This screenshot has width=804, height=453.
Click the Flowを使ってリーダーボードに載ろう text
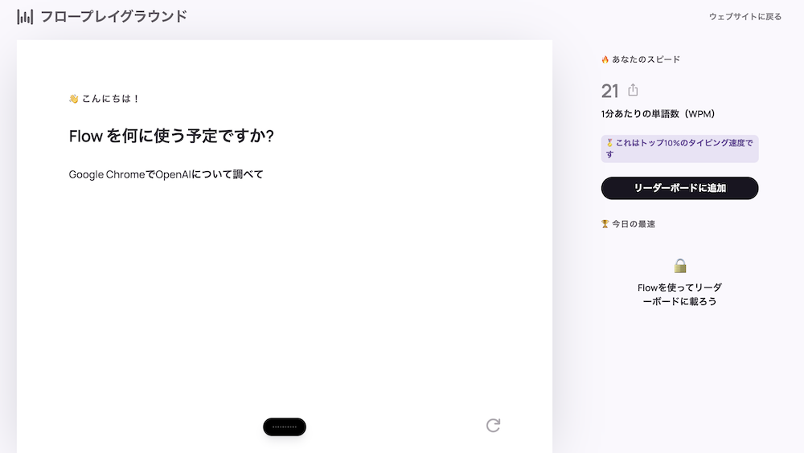click(x=679, y=295)
